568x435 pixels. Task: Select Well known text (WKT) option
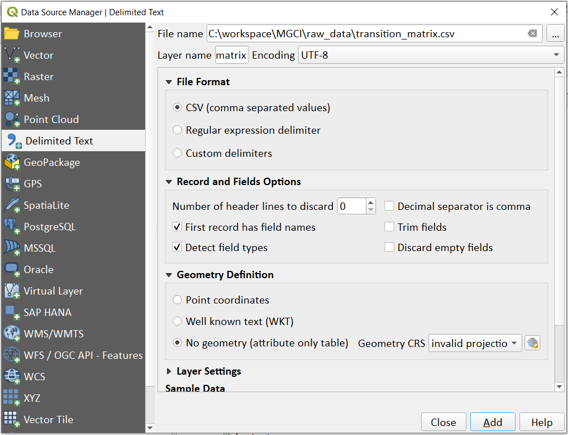coord(177,321)
